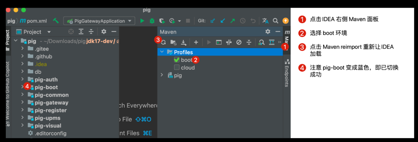Click the Build project hammer icon
The width and height of the screenshot is (418, 142).
tap(56, 21)
